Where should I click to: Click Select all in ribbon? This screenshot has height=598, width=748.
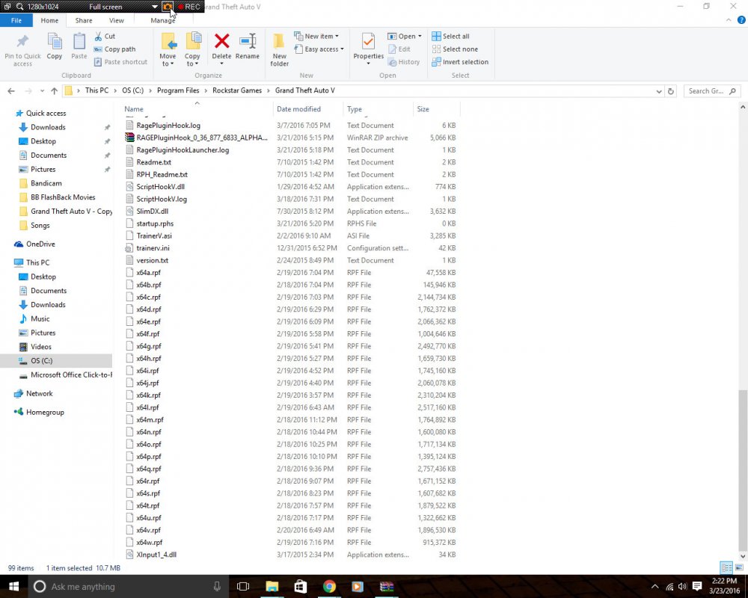pyautogui.click(x=451, y=36)
